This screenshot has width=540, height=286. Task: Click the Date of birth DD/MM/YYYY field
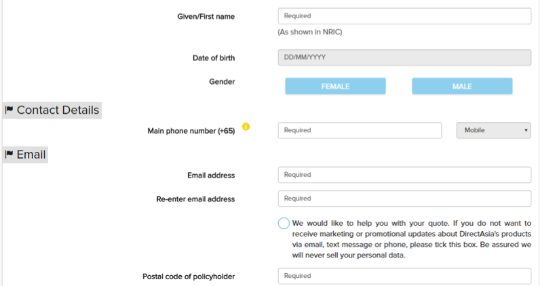click(404, 58)
